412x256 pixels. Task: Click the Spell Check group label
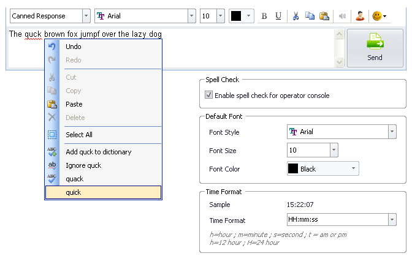pyautogui.click(x=223, y=80)
